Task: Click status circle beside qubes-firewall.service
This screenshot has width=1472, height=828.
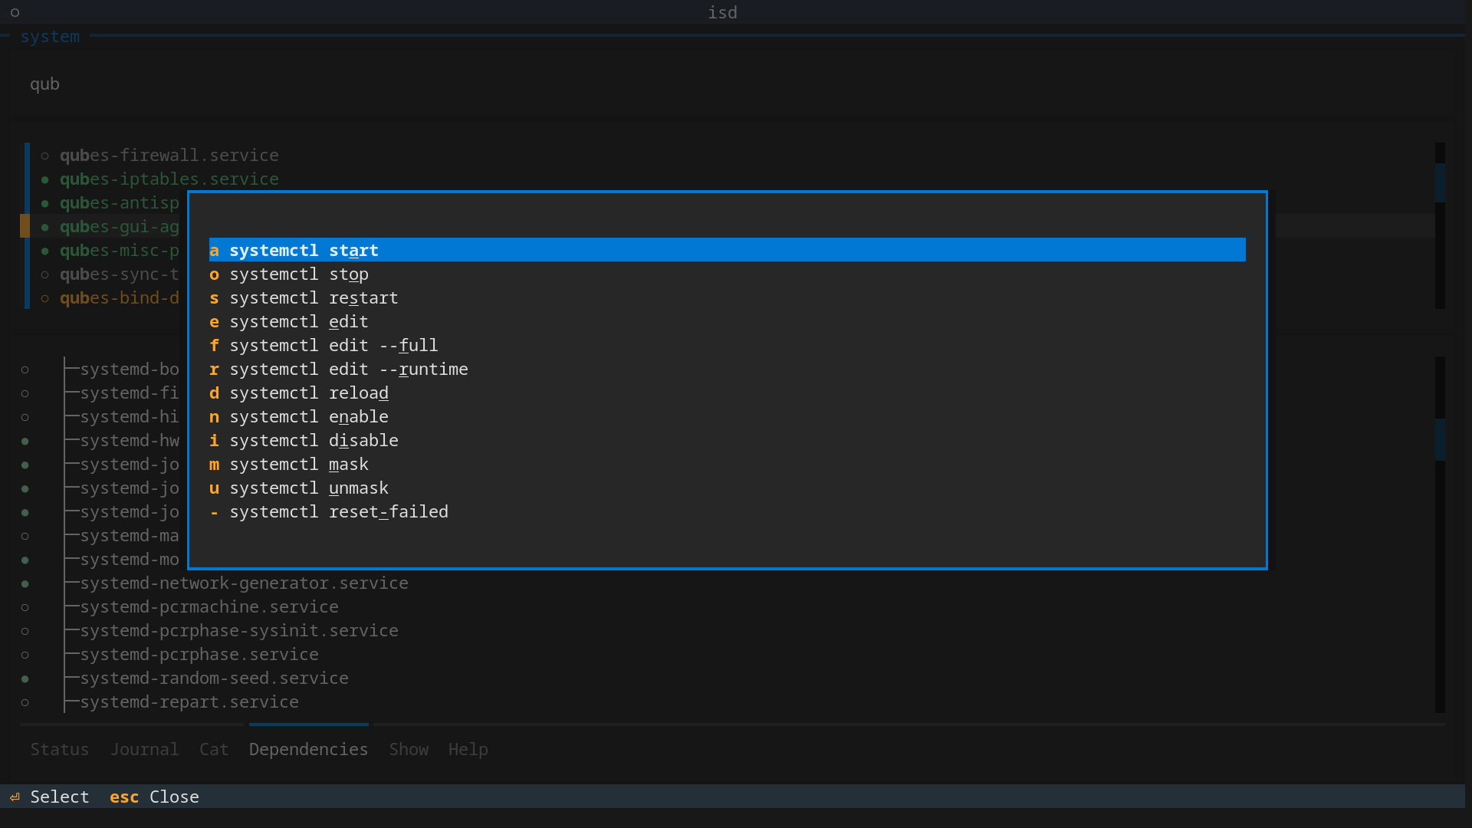Action: [x=44, y=156]
